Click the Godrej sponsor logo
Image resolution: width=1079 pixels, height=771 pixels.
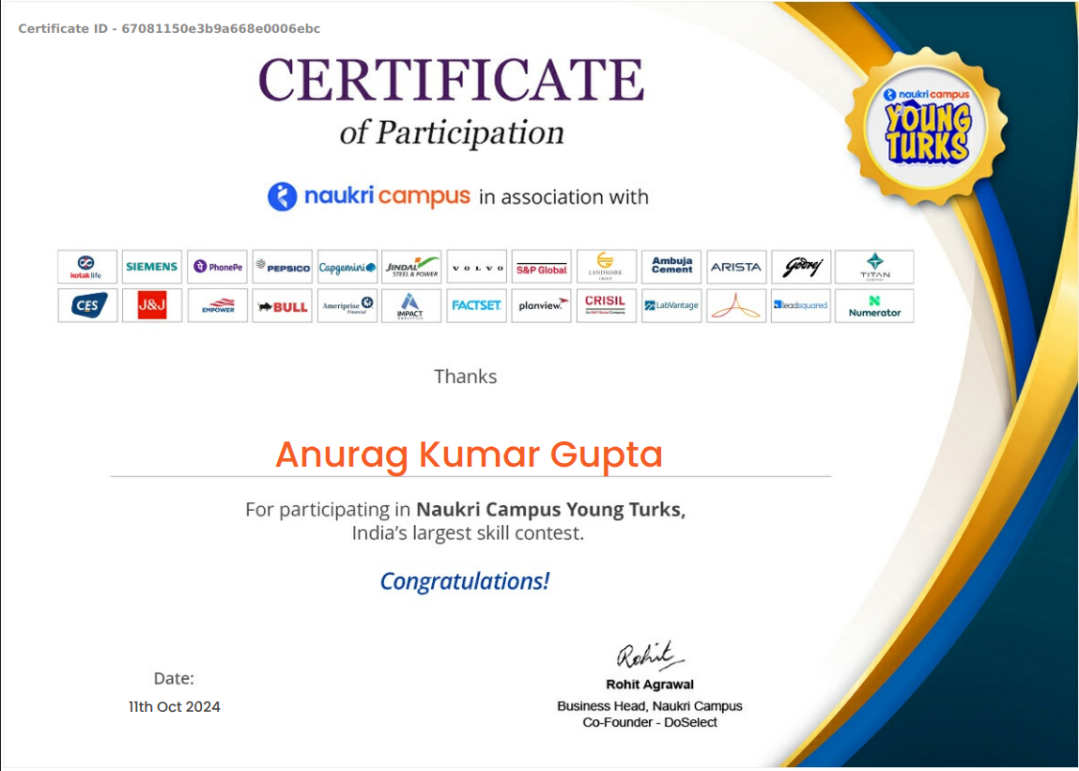[x=802, y=267]
